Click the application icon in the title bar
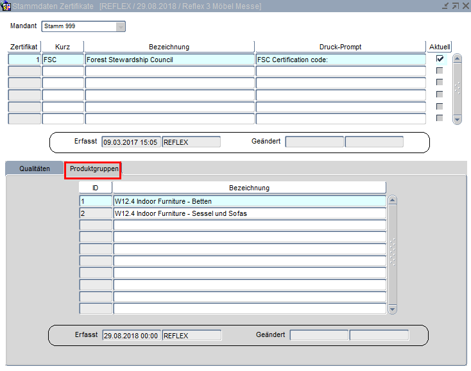471x371 pixels. 6,6
